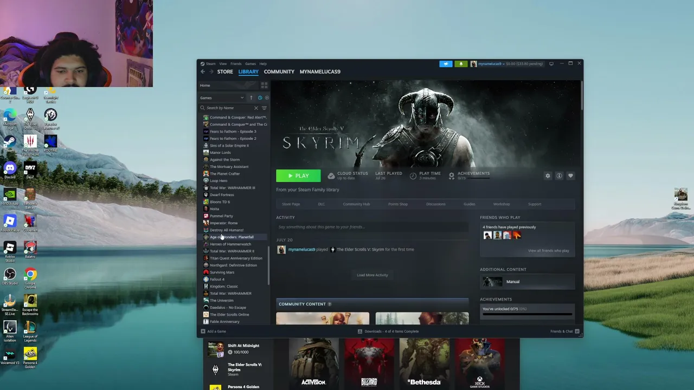Open Friends & Chat icon
694x390 pixels.
pos(577,331)
